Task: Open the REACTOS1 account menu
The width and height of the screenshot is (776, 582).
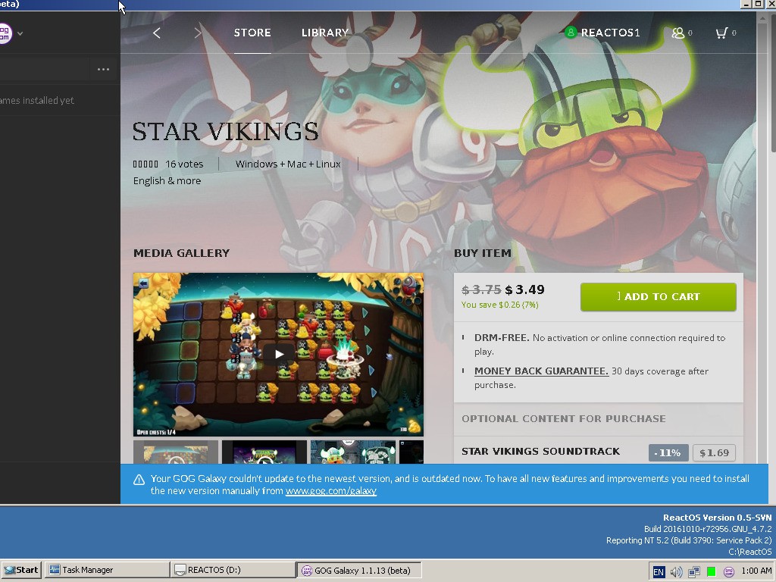Action: (x=602, y=33)
